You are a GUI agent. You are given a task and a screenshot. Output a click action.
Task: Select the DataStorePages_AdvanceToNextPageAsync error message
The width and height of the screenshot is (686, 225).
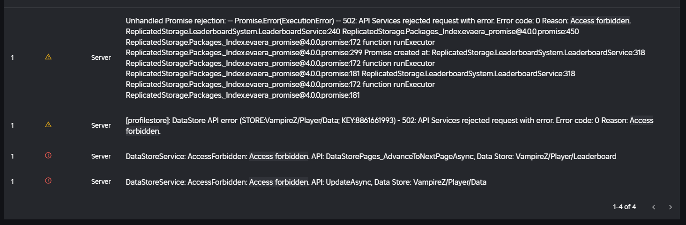pyautogui.click(x=371, y=157)
